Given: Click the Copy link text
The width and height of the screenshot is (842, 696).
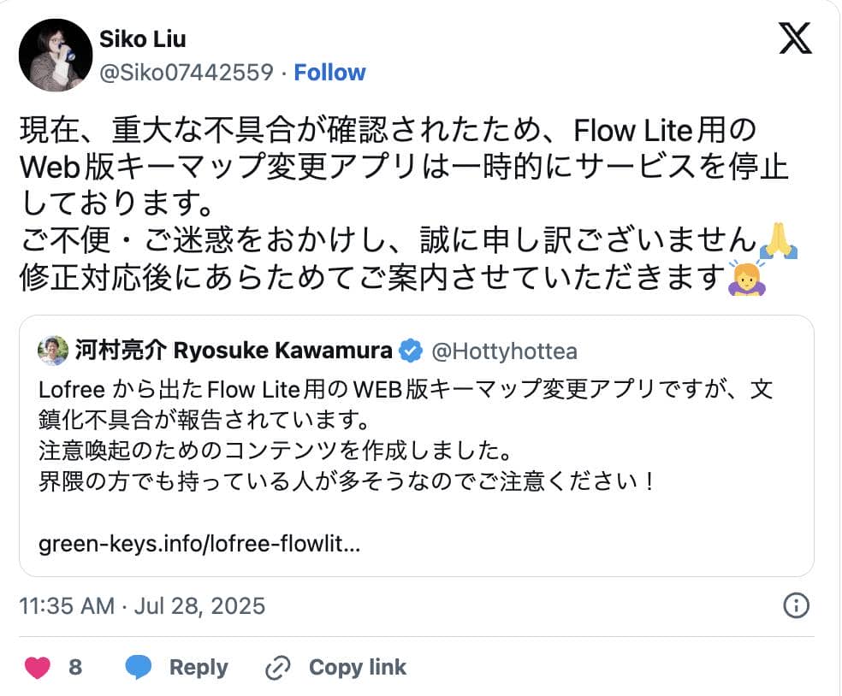Looking at the screenshot, I should point(357,668).
